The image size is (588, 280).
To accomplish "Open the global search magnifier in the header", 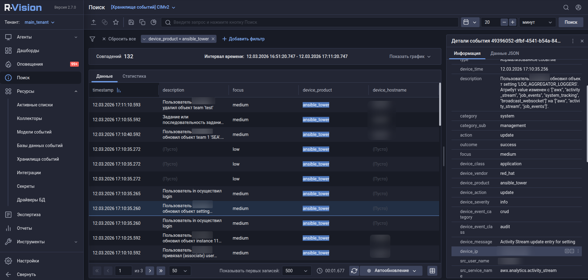I will [x=566, y=7].
